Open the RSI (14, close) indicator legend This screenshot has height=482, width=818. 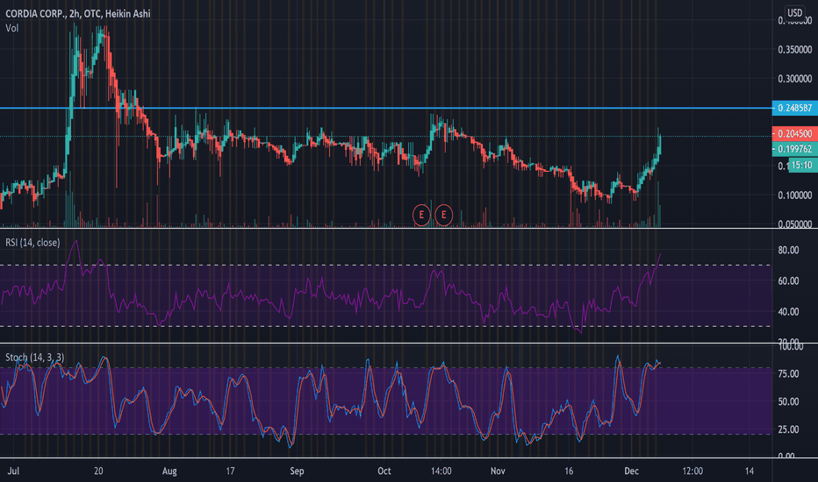click(x=32, y=243)
